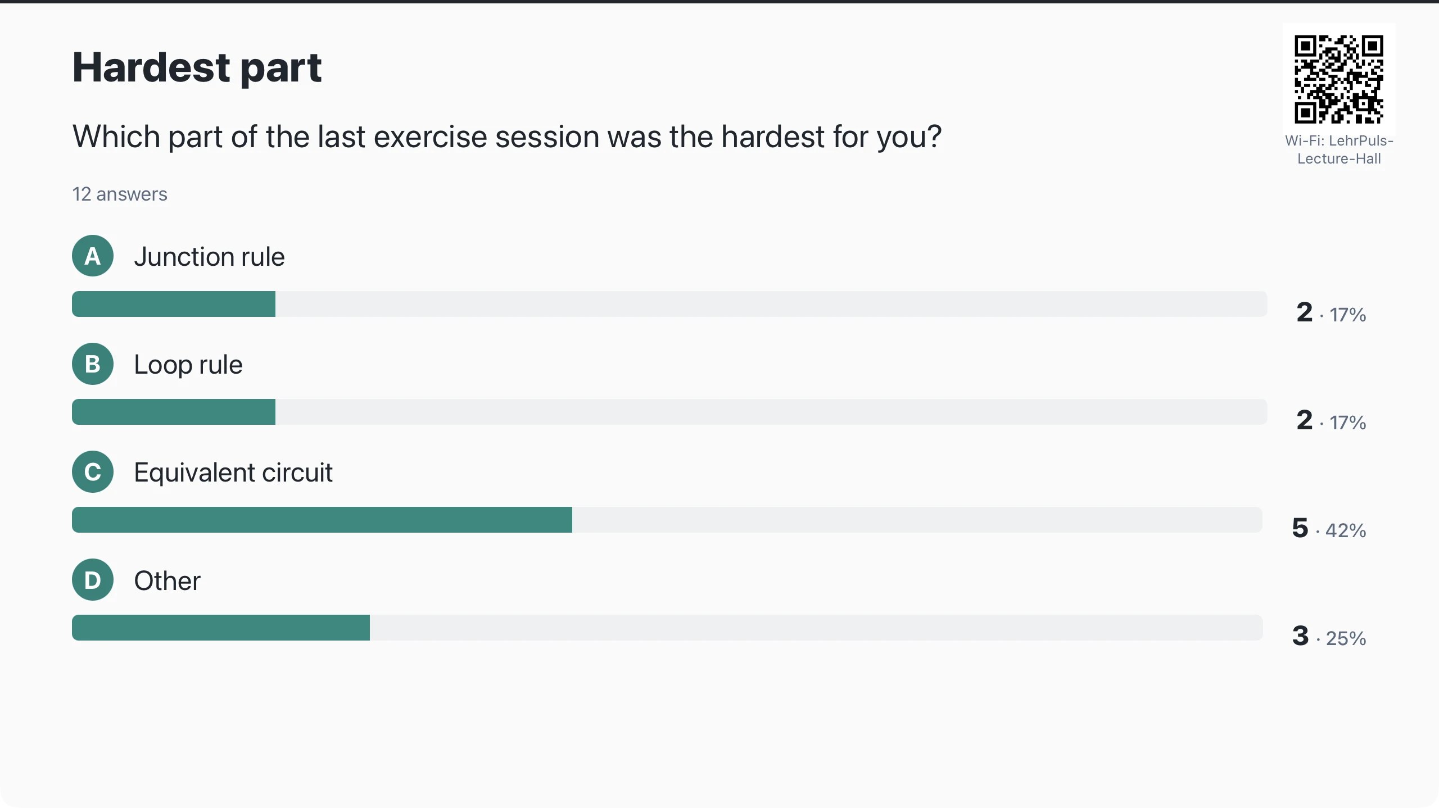The image size is (1439, 808).
Task: Click the B badge for Loop rule
Action: (93, 364)
